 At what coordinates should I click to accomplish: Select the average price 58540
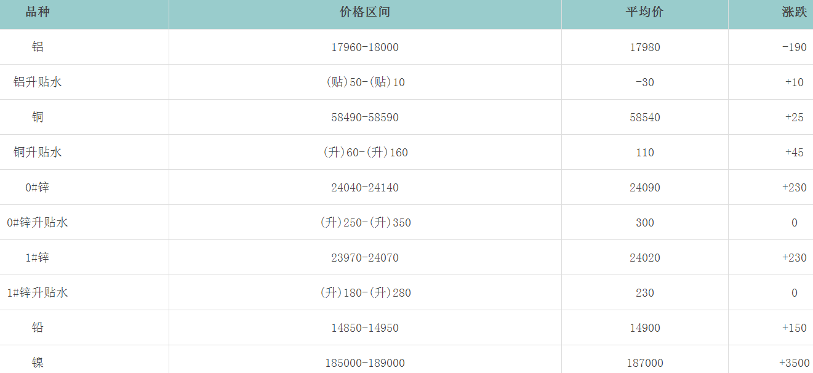coord(645,118)
